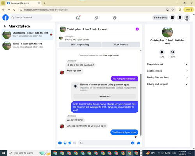Open more actions plus icon in composer
This screenshot has width=195, height=156.
pos(60,143)
